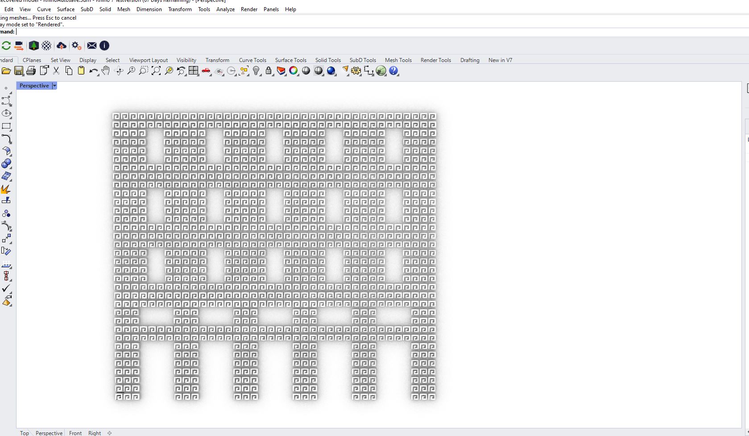The image size is (749, 436).
Task: Click the Cut scissors icon
Action: 56,71
